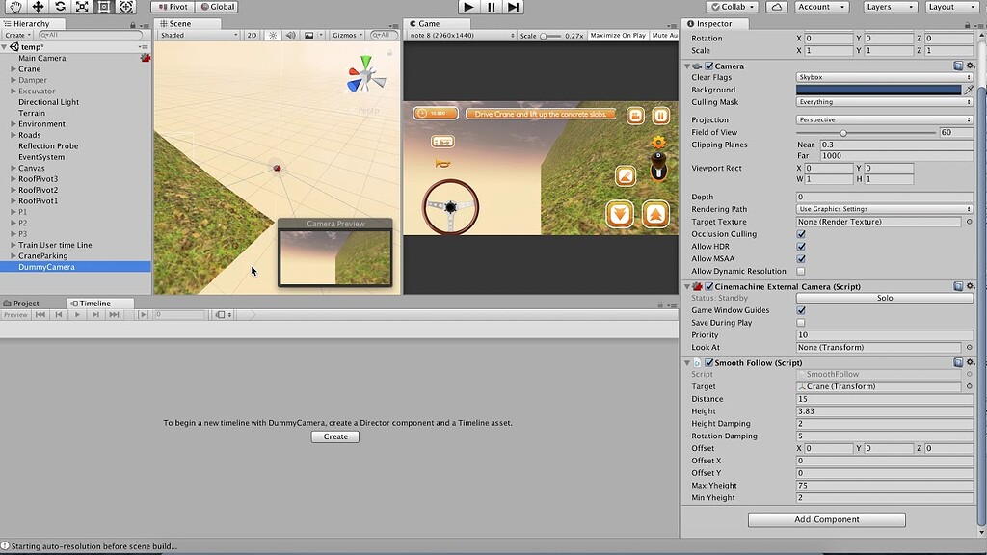Enable Allow MSAA on the Camera
This screenshot has width=987, height=555.
(799, 258)
